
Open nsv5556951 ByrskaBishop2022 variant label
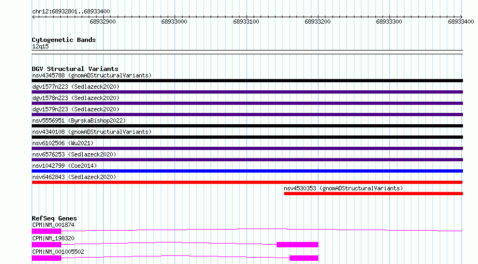pos(79,120)
